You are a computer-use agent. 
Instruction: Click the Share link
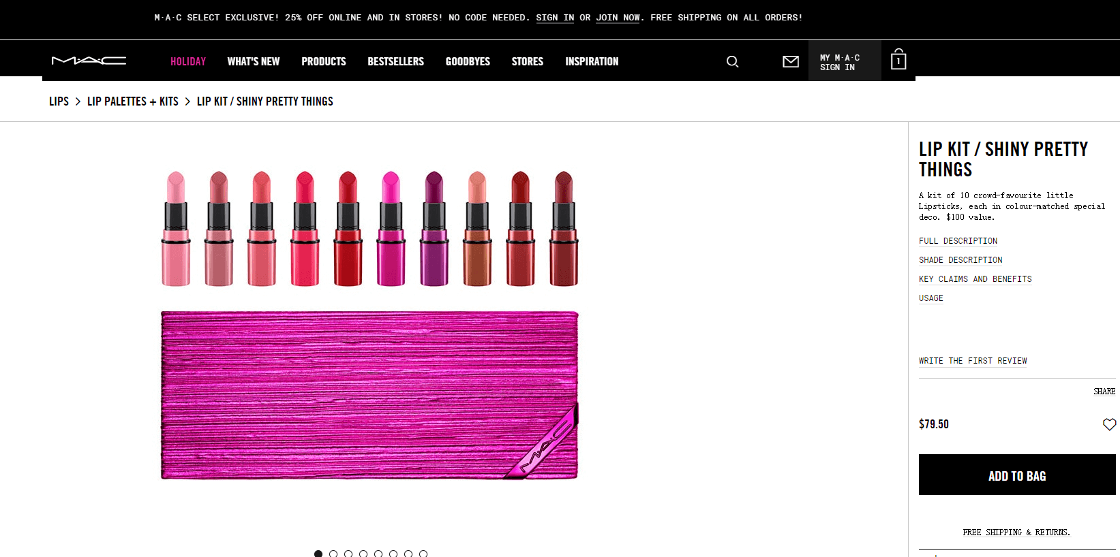pyautogui.click(x=1104, y=392)
